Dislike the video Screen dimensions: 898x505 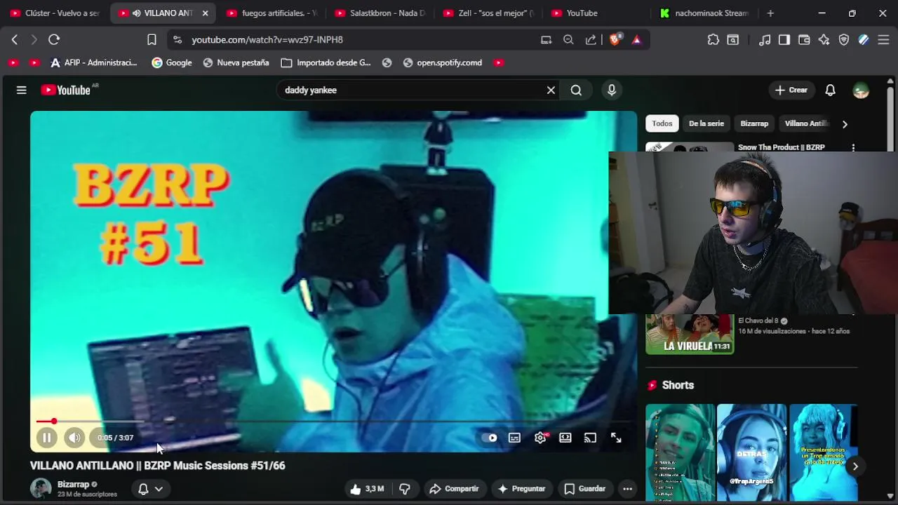pyautogui.click(x=405, y=489)
